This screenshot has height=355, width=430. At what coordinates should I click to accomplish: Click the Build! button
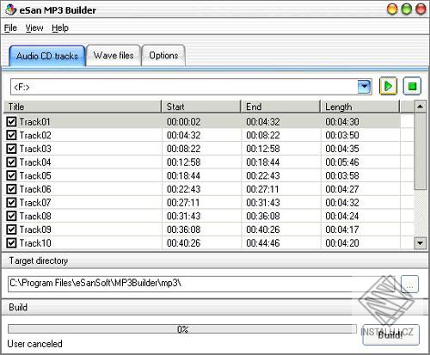tap(390, 334)
